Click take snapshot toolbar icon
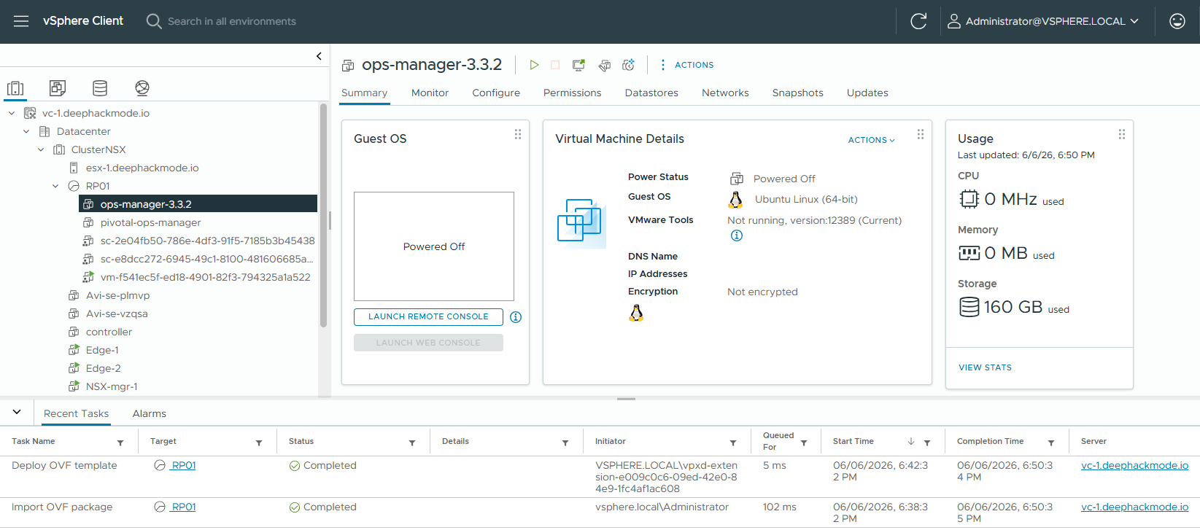Image resolution: width=1200 pixels, height=530 pixels. pyautogui.click(x=628, y=65)
